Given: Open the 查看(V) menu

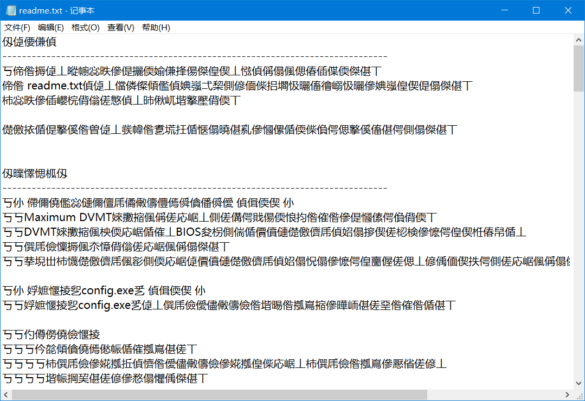Looking at the screenshot, I should pyautogui.click(x=120, y=28).
